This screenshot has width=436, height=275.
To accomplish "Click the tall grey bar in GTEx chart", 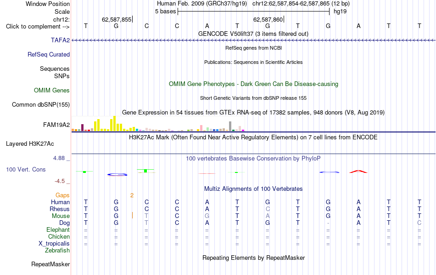I will coord(230,126).
